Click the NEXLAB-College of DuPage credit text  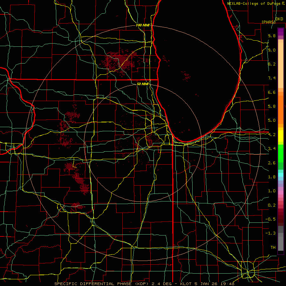[x=254, y=3]
